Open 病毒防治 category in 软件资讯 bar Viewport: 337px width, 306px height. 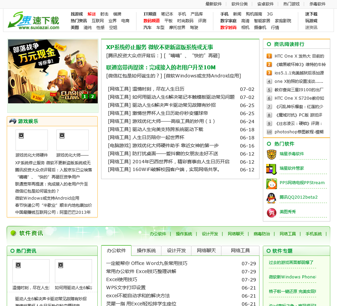pos(262,234)
